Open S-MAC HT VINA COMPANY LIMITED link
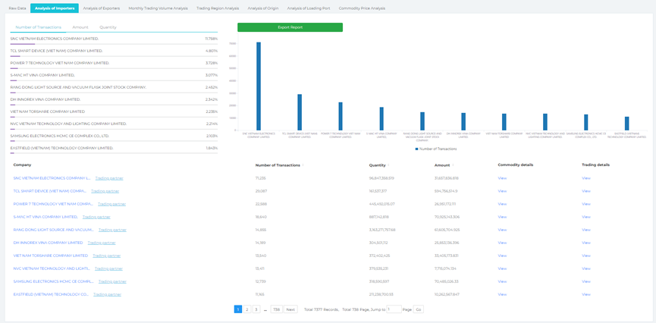Screen dimensions: 656x323 [x=46, y=217]
